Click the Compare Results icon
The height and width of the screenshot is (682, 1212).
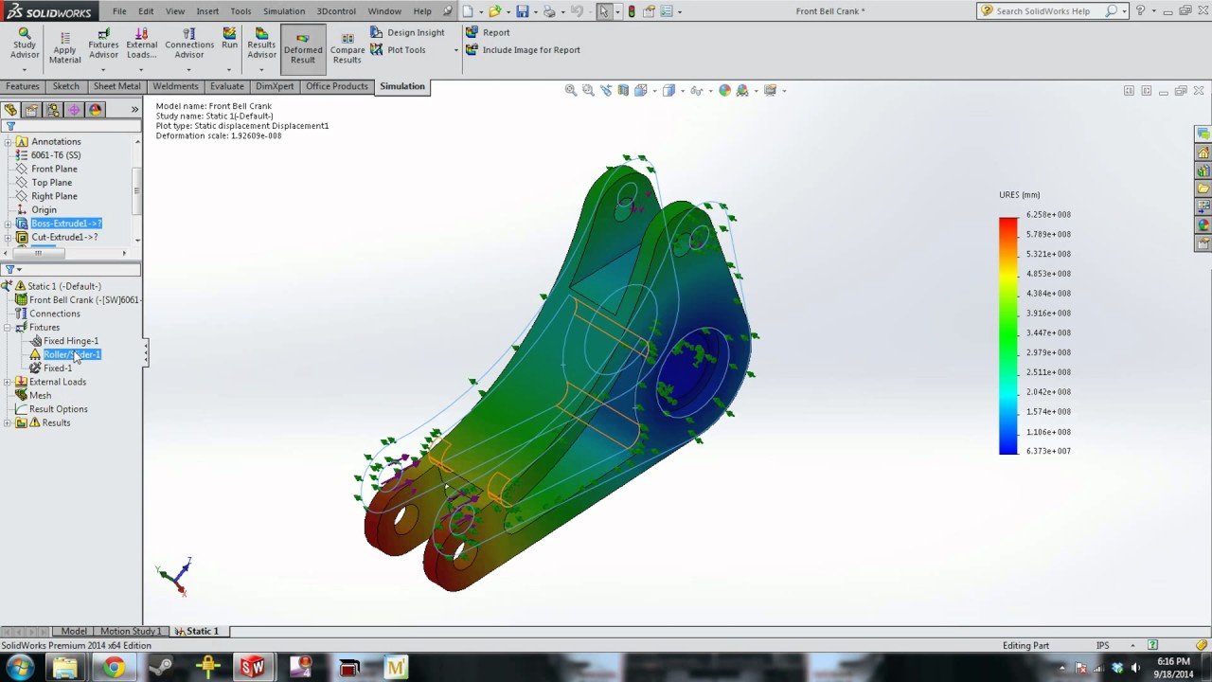[x=347, y=44]
